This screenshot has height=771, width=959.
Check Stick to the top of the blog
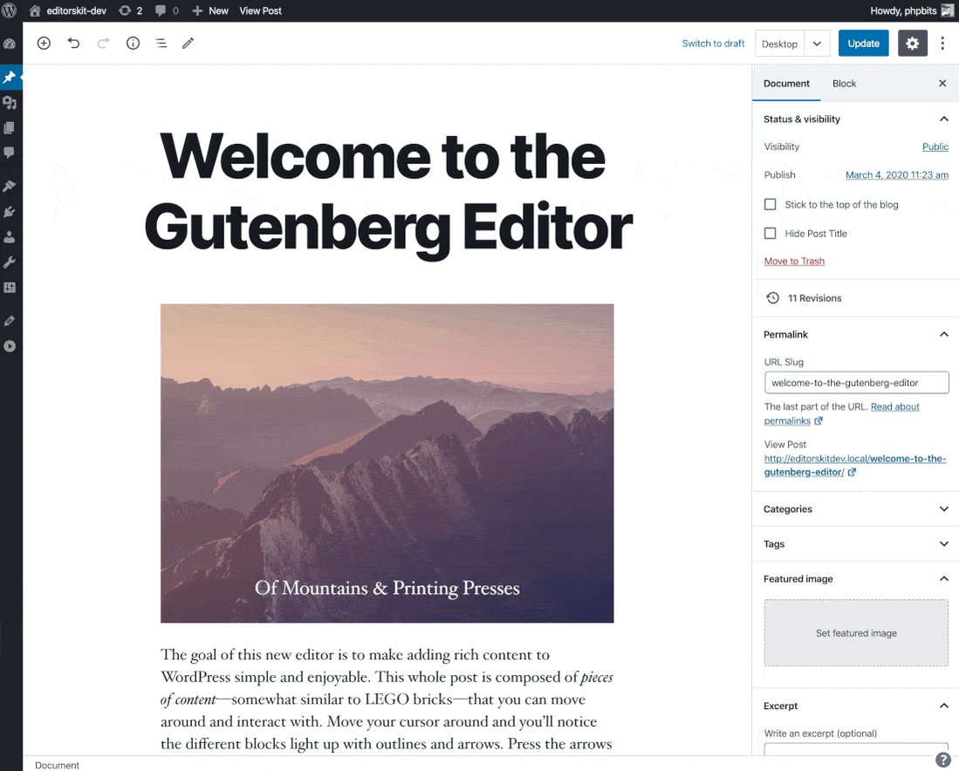tap(770, 204)
